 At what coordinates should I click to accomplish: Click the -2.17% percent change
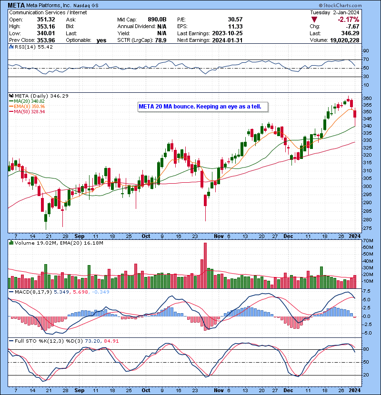click(x=349, y=20)
